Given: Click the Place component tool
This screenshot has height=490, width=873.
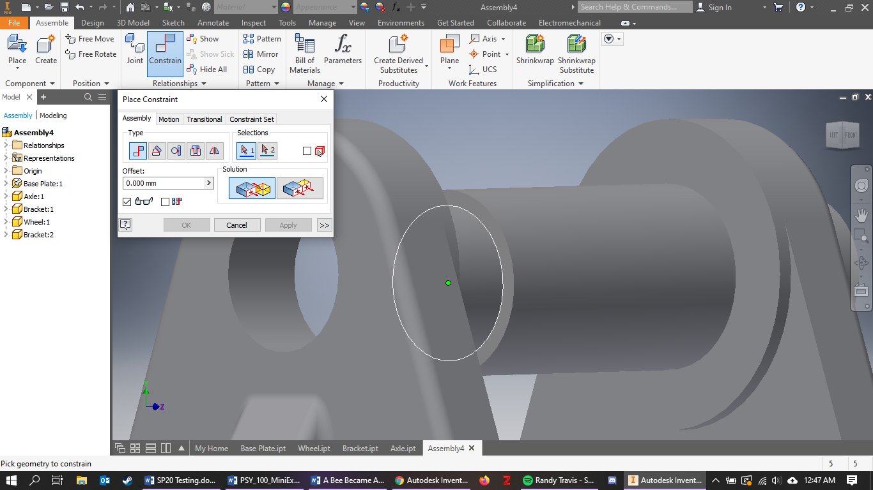Looking at the screenshot, I should 17,50.
